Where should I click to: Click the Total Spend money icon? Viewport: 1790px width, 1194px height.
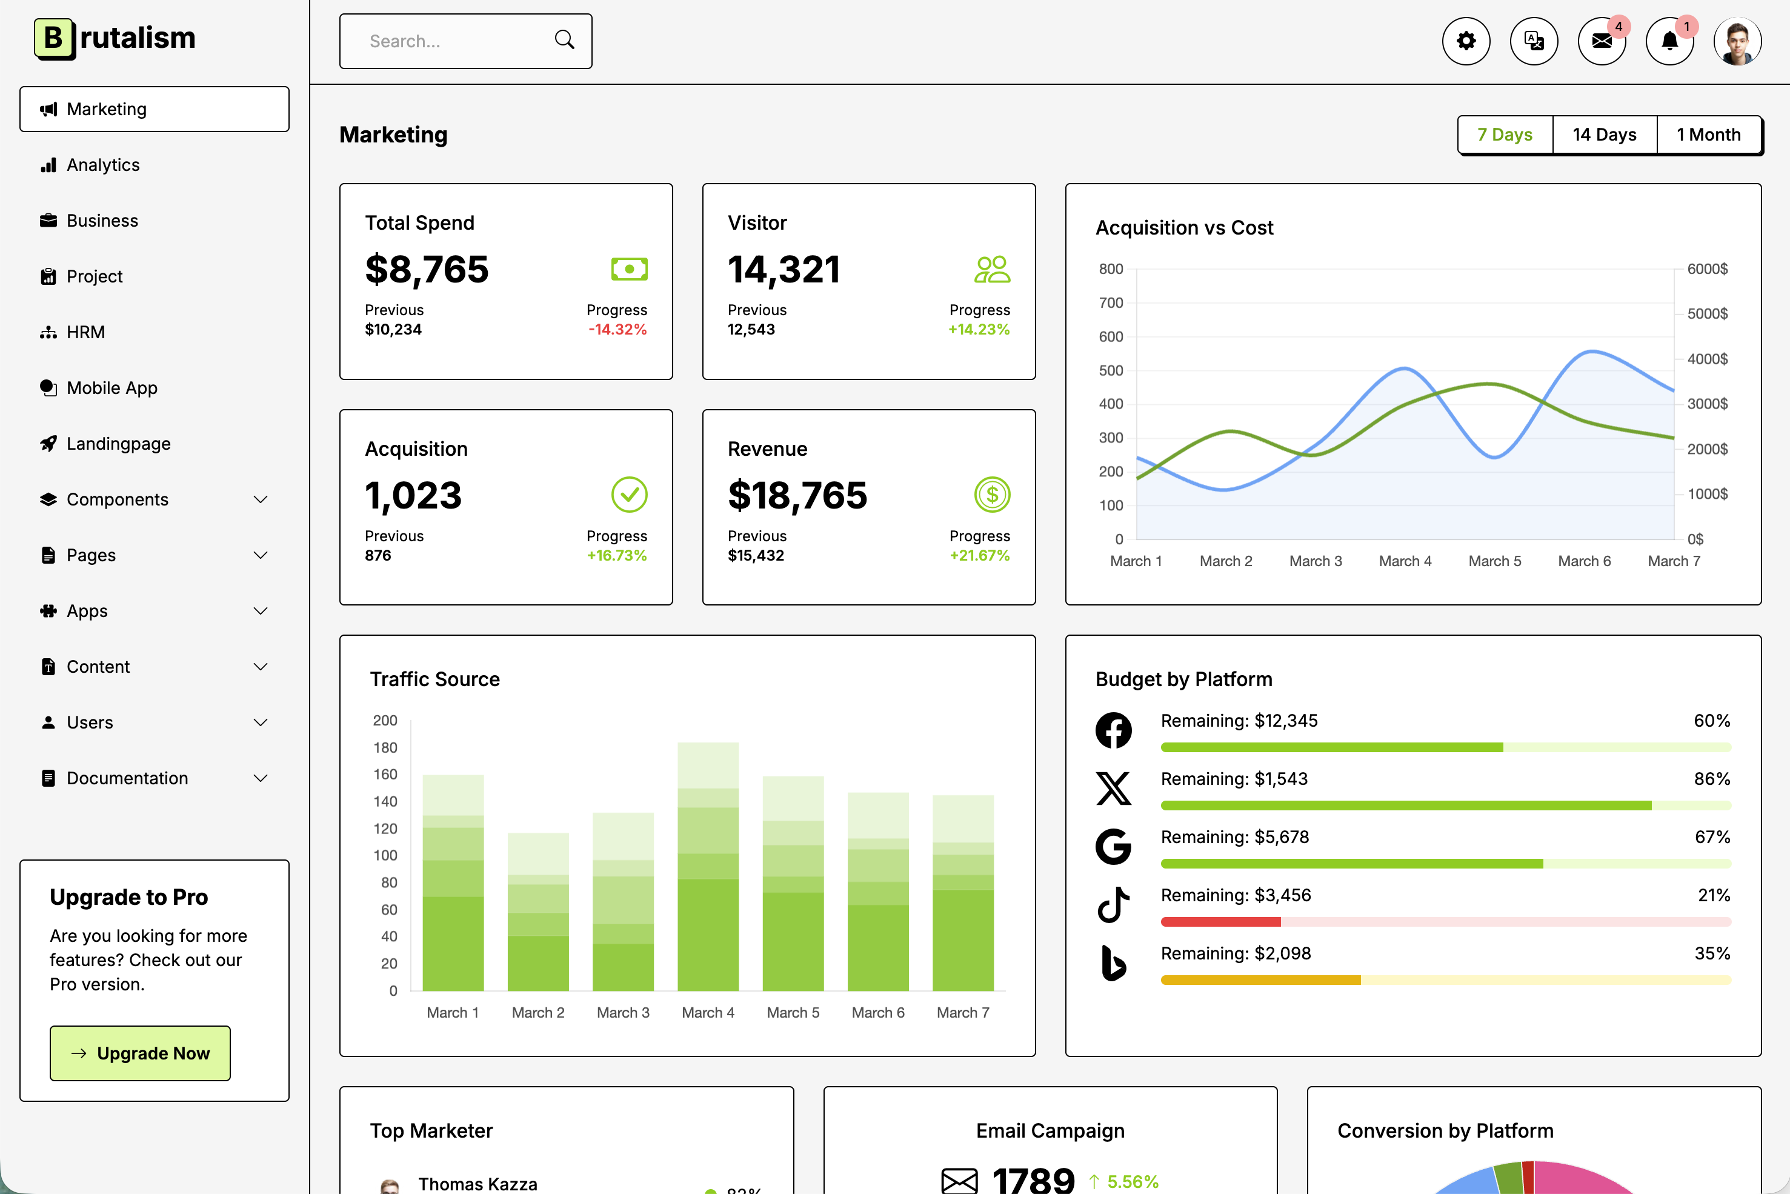click(x=629, y=269)
